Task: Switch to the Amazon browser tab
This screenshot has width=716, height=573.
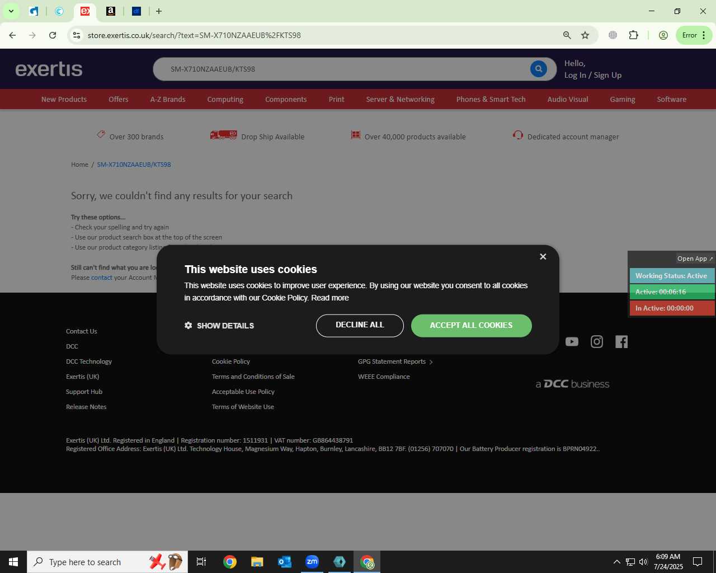Action: 111,11
